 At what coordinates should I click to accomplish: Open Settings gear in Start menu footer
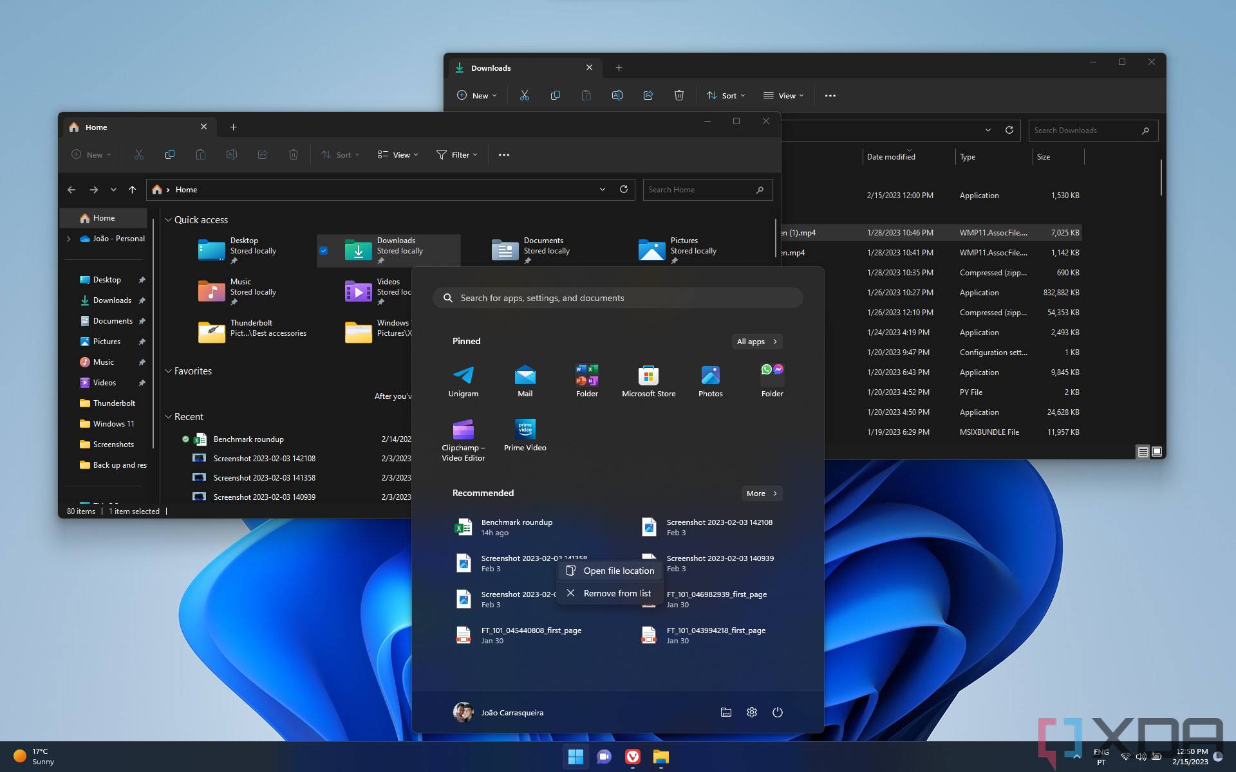pos(752,712)
